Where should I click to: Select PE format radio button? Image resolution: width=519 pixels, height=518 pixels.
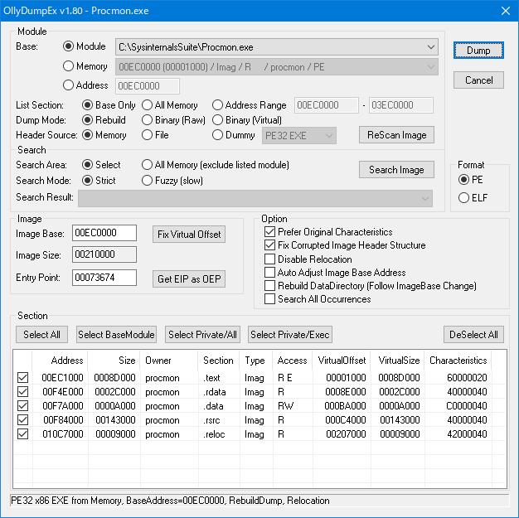pyautogui.click(x=463, y=180)
